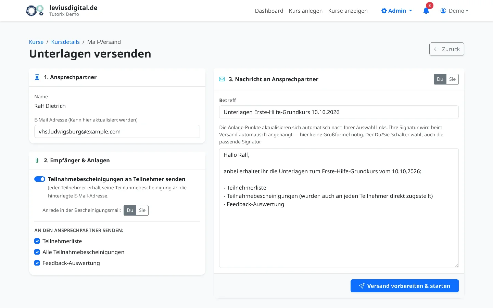Click the name Ralf Dietrich

click(x=50, y=106)
